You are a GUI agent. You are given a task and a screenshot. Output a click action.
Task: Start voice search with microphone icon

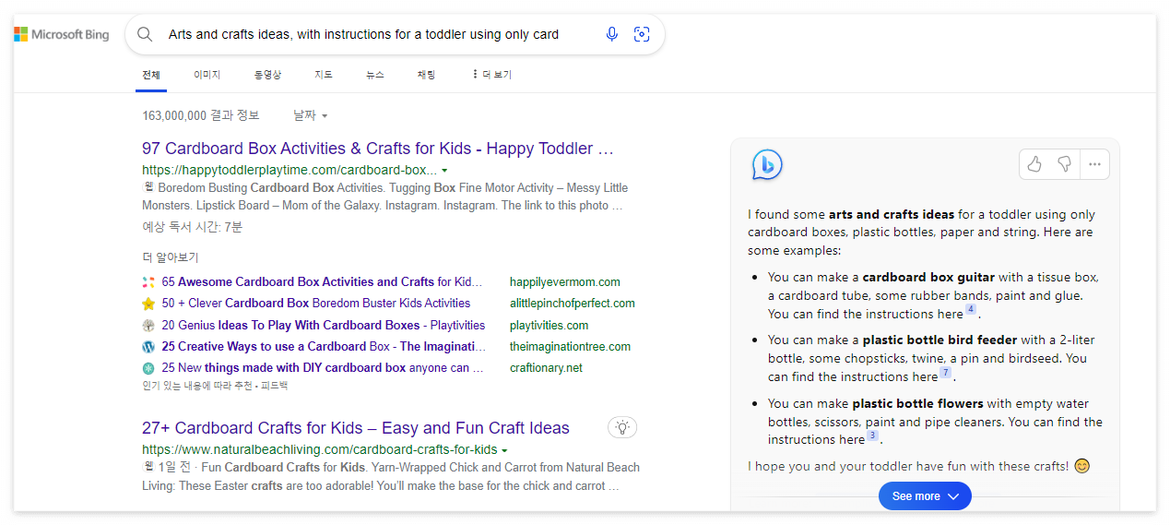click(611, 34)
